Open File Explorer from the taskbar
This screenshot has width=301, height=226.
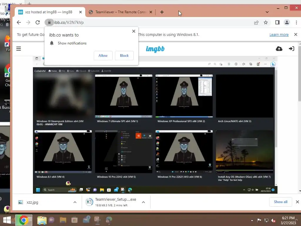42,220
